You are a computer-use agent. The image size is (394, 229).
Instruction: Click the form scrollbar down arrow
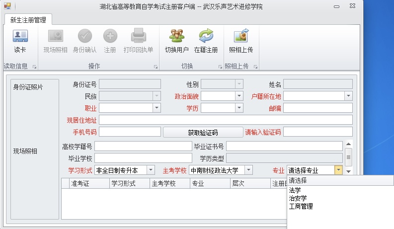[348, 171]
